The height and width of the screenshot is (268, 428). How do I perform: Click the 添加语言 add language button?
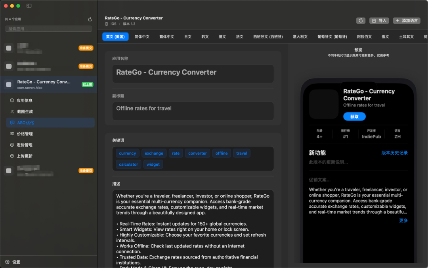[407, 21]
